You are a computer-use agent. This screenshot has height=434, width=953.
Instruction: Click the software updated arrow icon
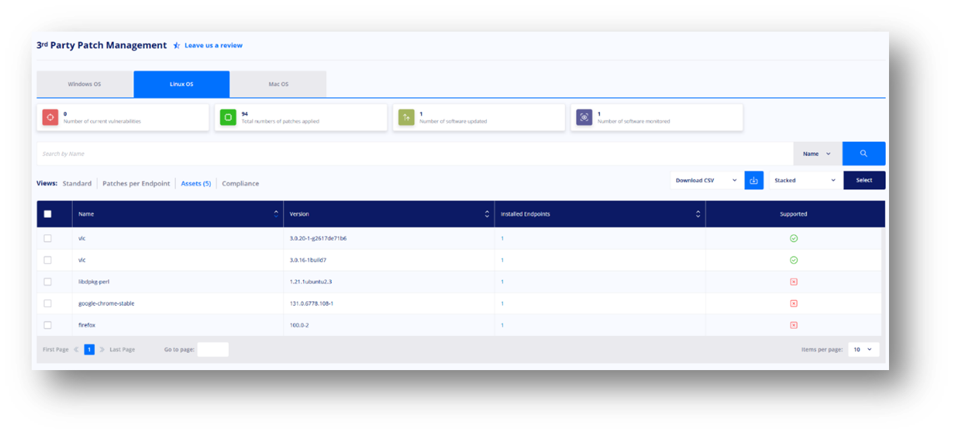coord(406,117)
